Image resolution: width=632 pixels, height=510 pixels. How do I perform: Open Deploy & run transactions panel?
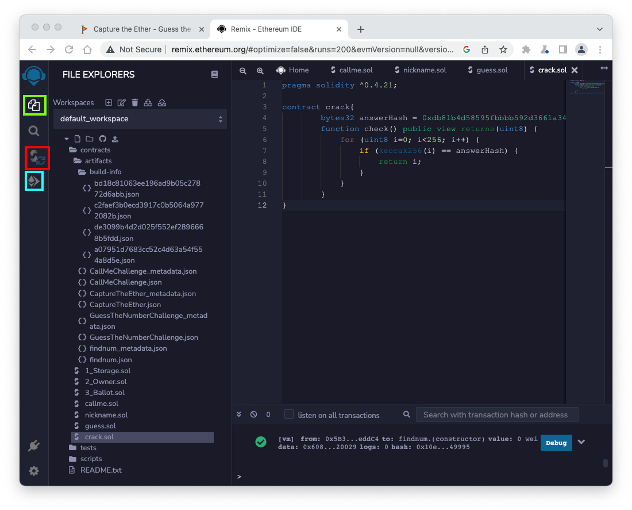tap(34, 182)
